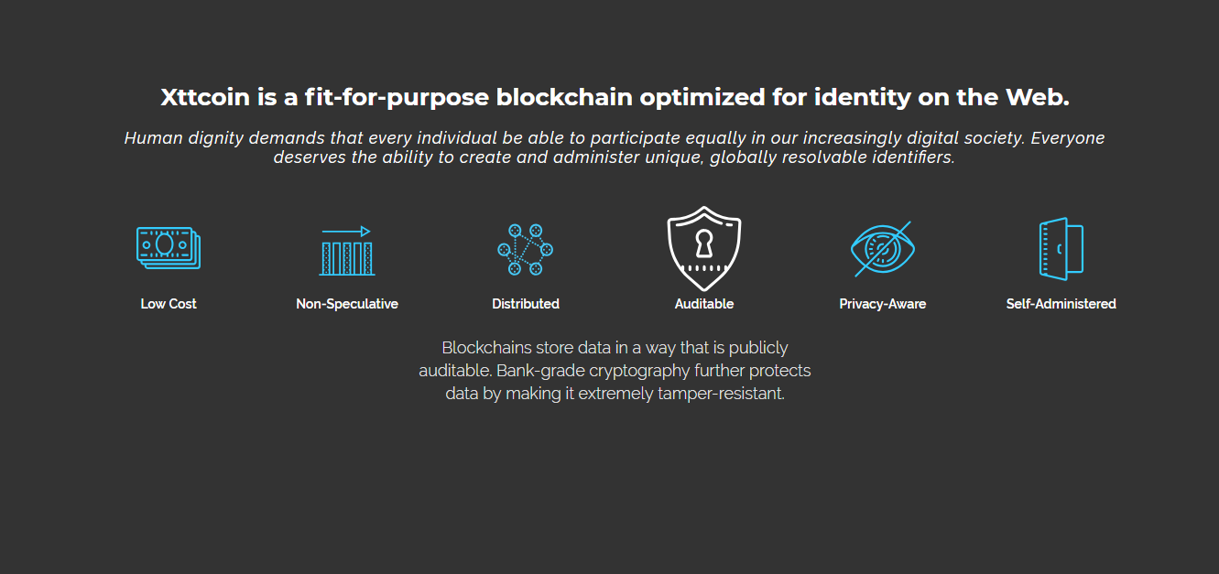Click the Low Cost money bills icon

click(169, 248)
